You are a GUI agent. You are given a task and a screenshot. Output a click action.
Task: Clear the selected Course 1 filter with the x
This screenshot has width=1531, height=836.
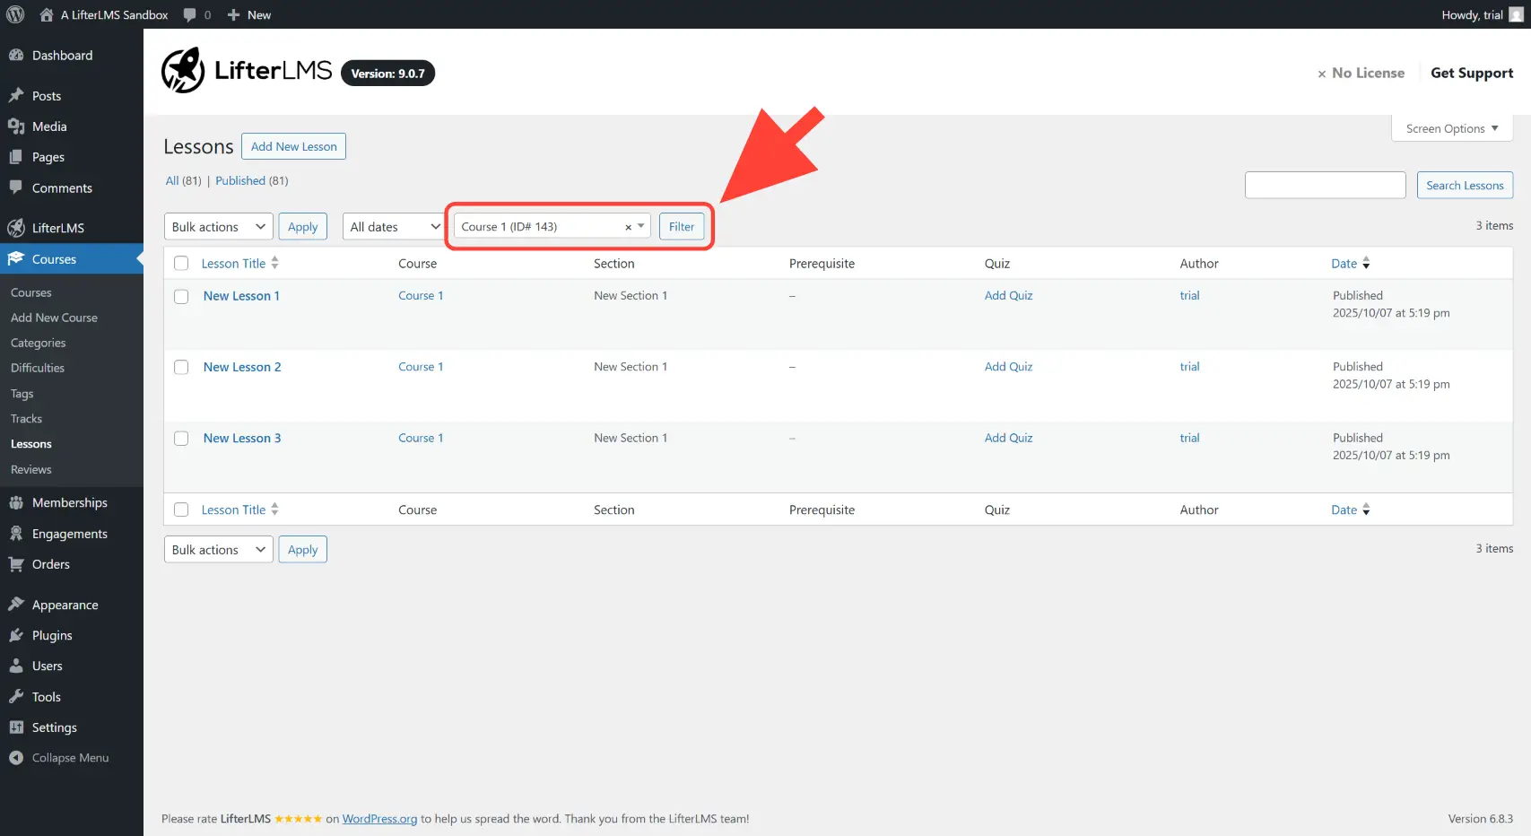(x=628, y=228)
